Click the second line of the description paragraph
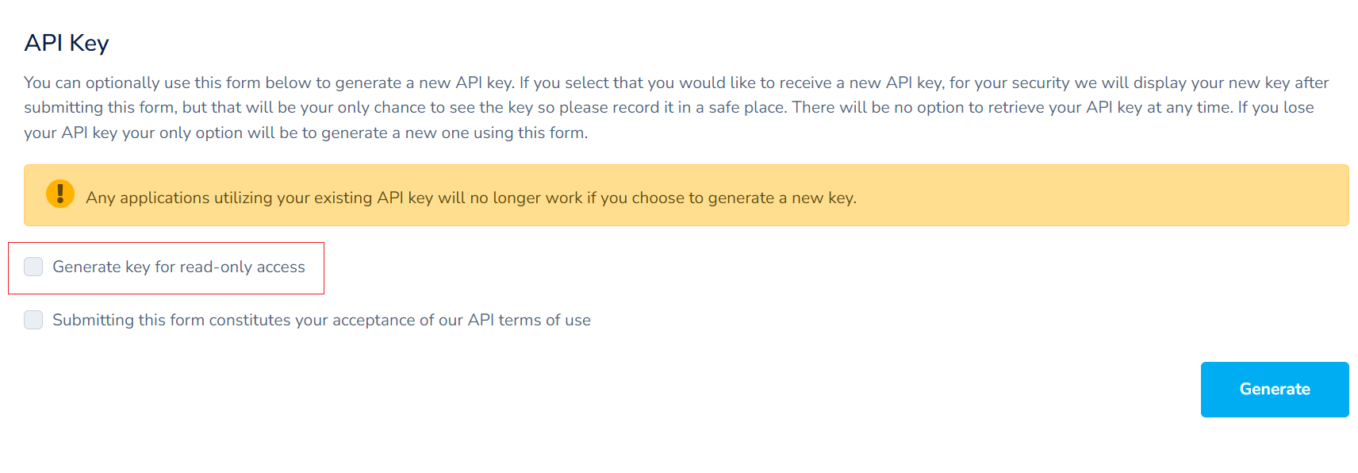Viewport: 1358px width, 473px height. (668, 107)
